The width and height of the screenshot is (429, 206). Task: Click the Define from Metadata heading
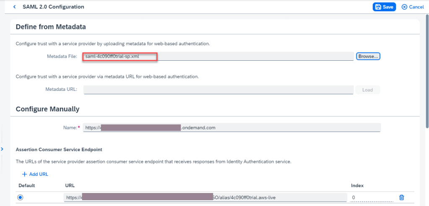point(51,27)
